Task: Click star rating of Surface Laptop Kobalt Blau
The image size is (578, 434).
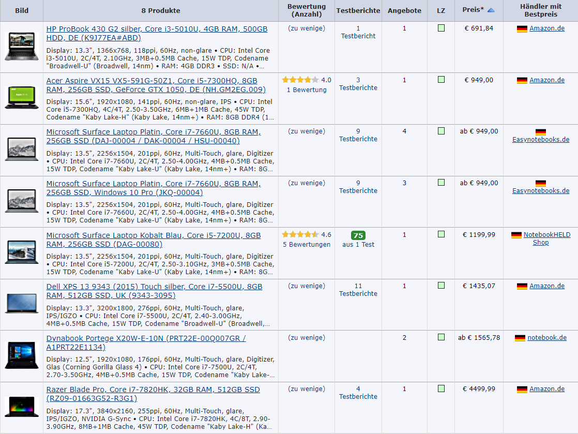Action: [300, 234]
